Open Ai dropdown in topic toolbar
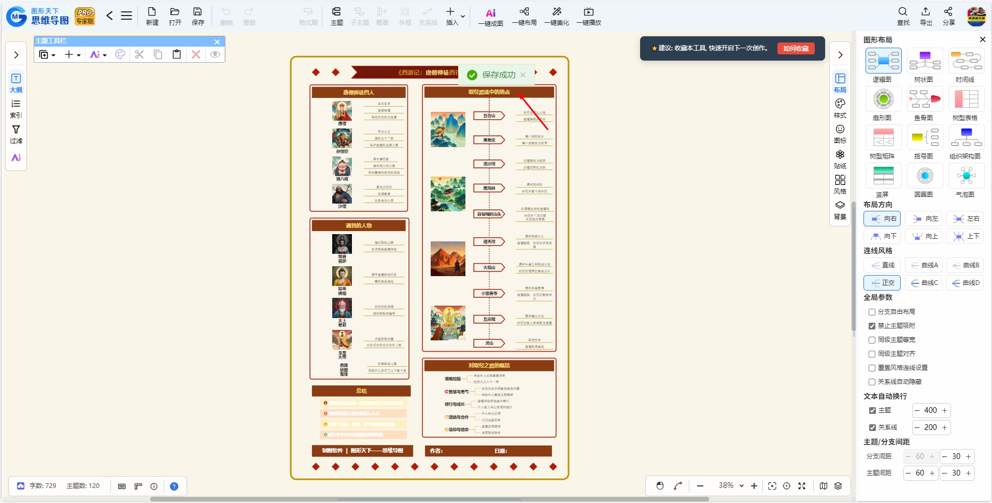992x503 pixels. pos(98,54)
